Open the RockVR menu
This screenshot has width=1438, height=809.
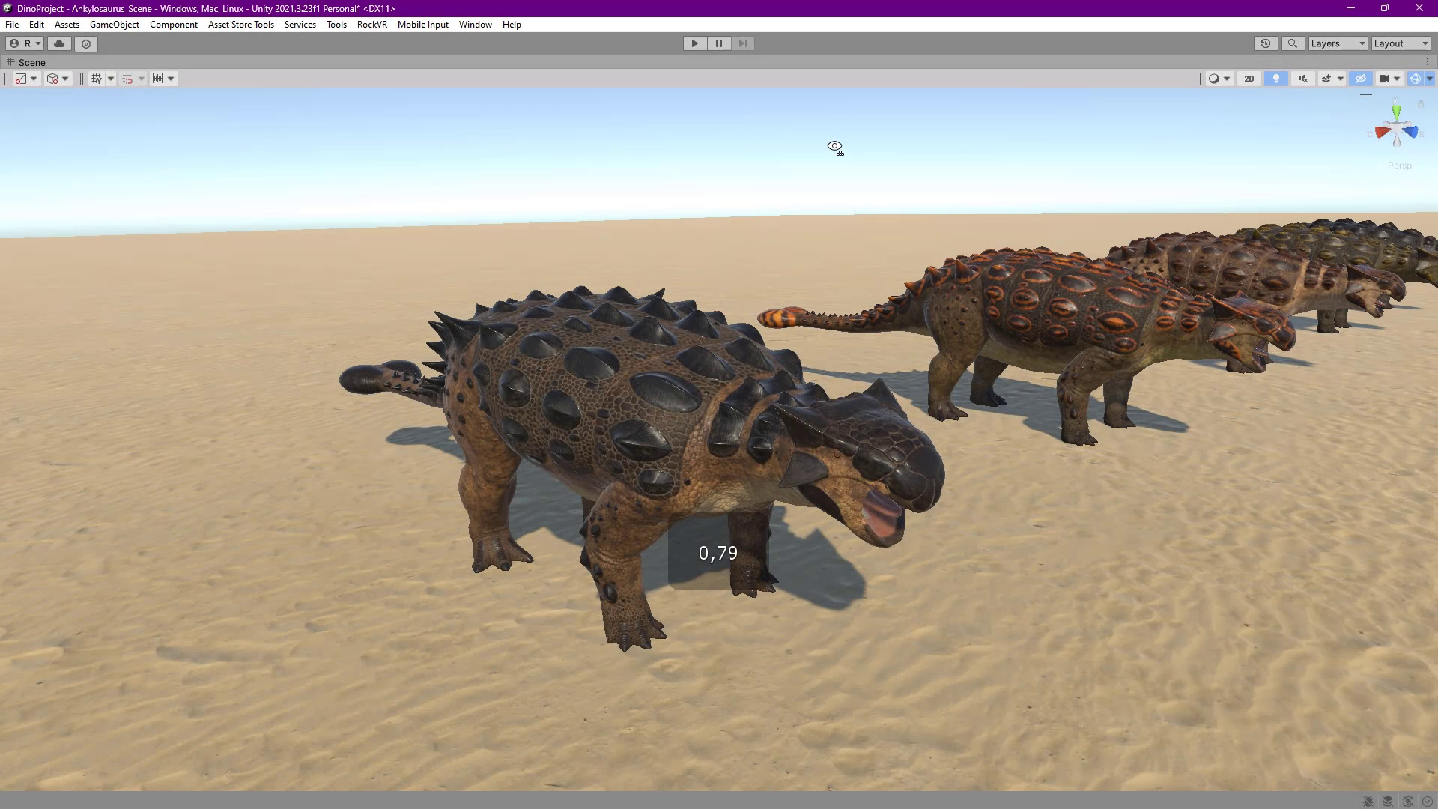[x=372, y=25]
